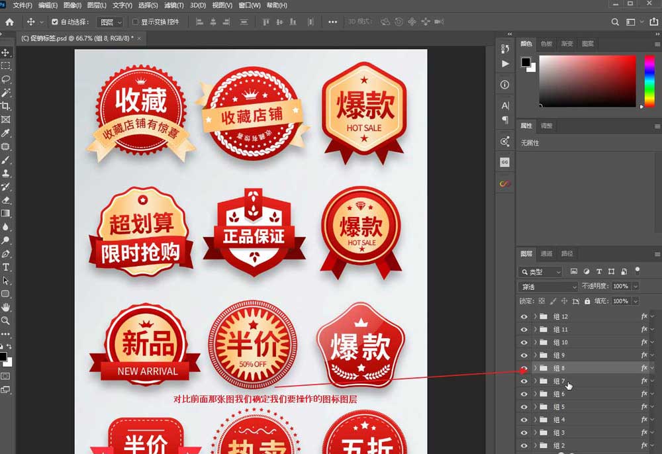Viewport: 662px width, 454px height.
Task: Select the Crop tool in the toolbar
Action: tap(6, 106)
